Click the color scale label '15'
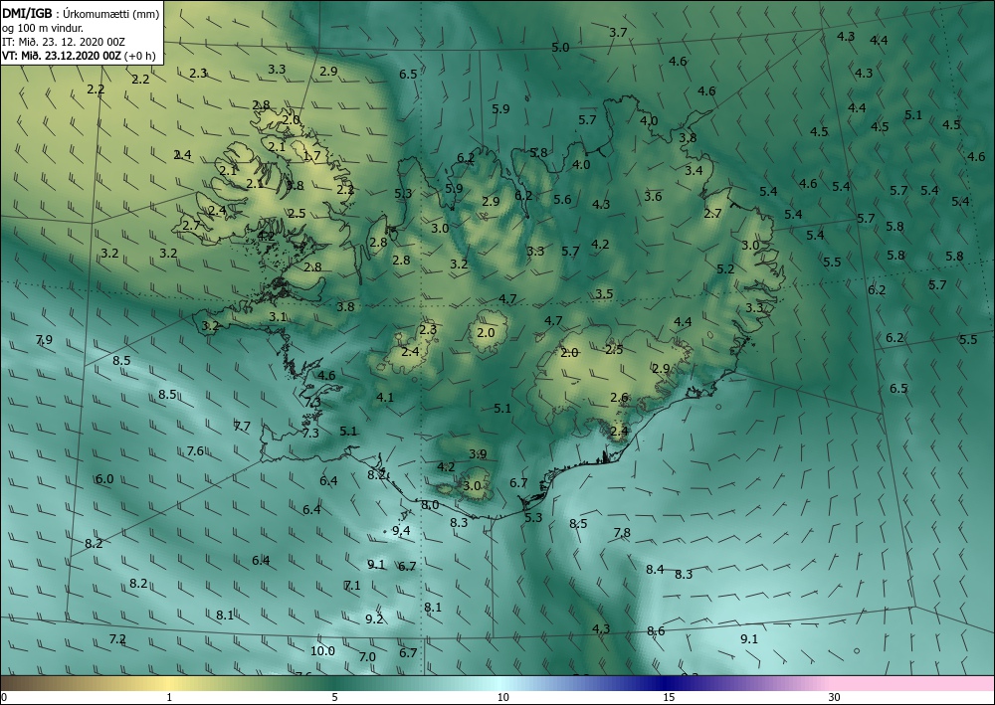The image size is (995, 705). click(x=669, y=697)
